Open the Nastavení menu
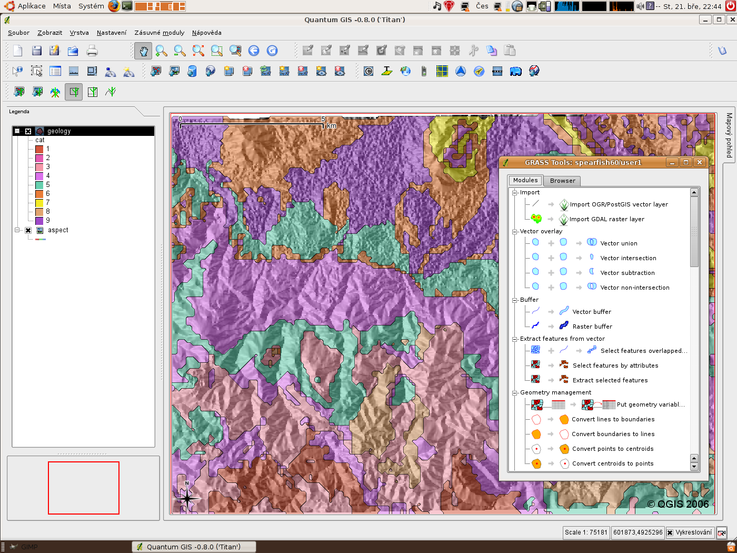 (x=112, y=33)
